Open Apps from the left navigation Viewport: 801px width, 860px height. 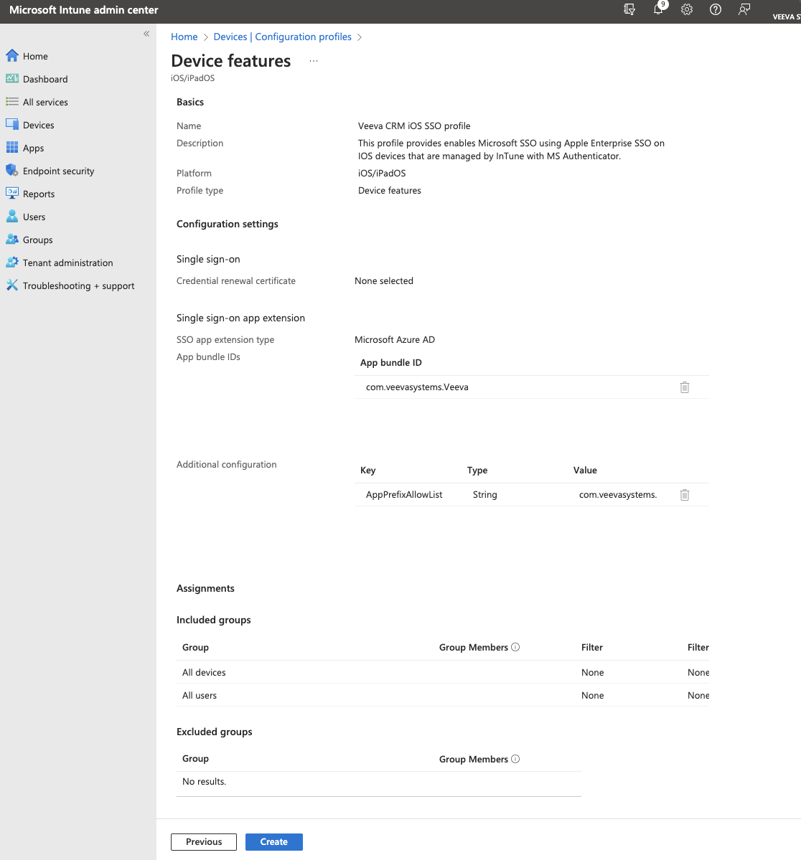point(33,148)
